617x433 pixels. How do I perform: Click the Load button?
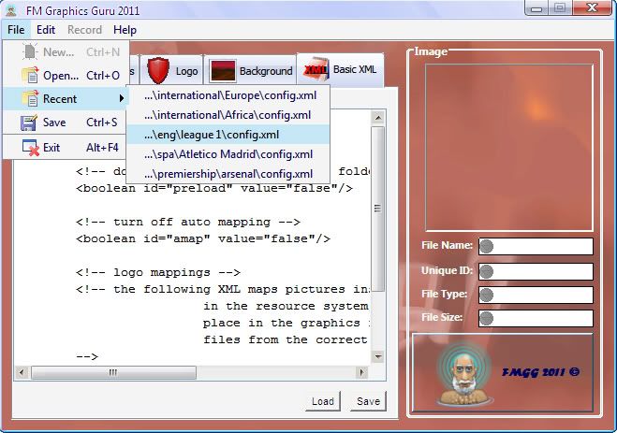point(323,401)
